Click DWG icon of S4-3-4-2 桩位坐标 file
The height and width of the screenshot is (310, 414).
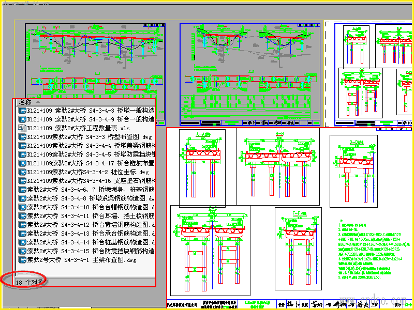(x=22, y=172)
